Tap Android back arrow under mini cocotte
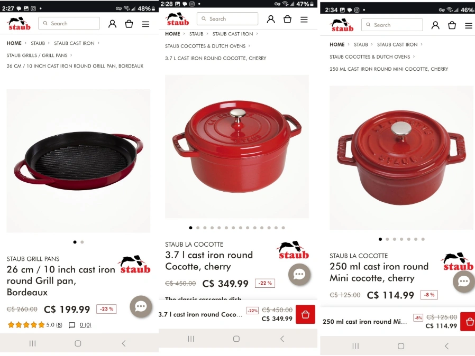Viewport: 475px width, 356px height. (x=446, y=346)
